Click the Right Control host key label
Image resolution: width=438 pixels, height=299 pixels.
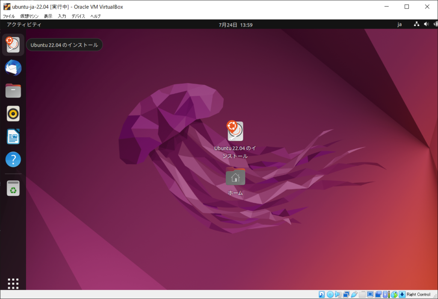click(x=418, y=295)
